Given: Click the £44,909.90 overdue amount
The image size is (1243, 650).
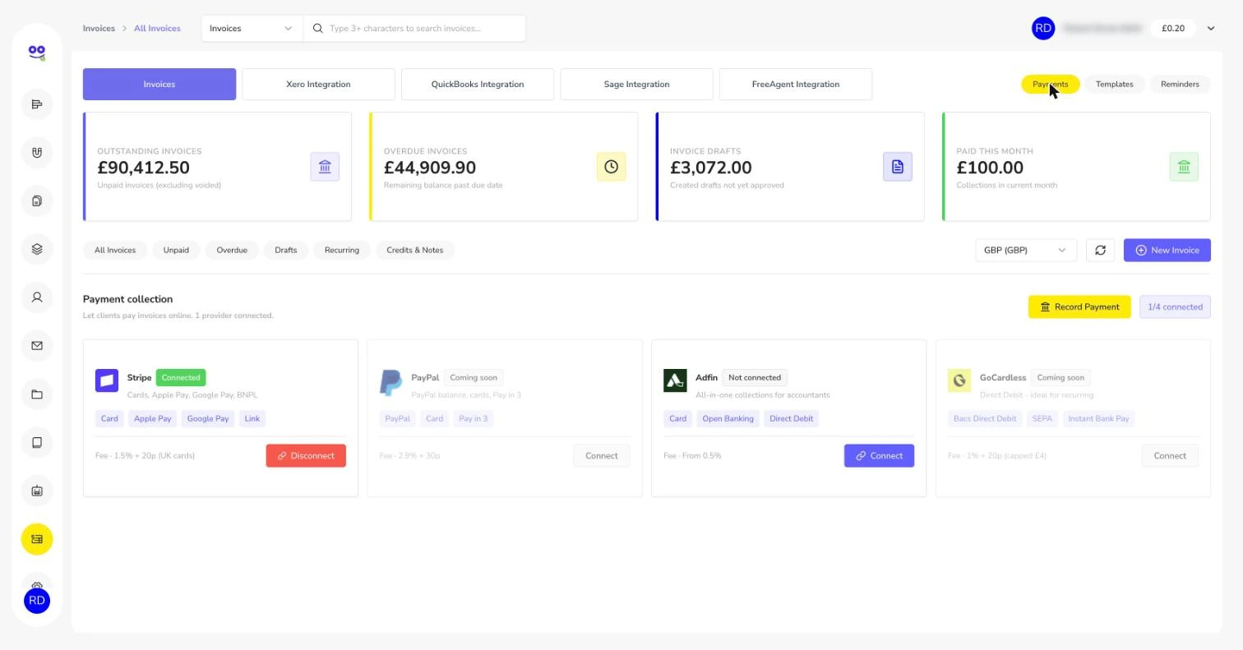Looking at the screenshot, I should pos(430,168).
